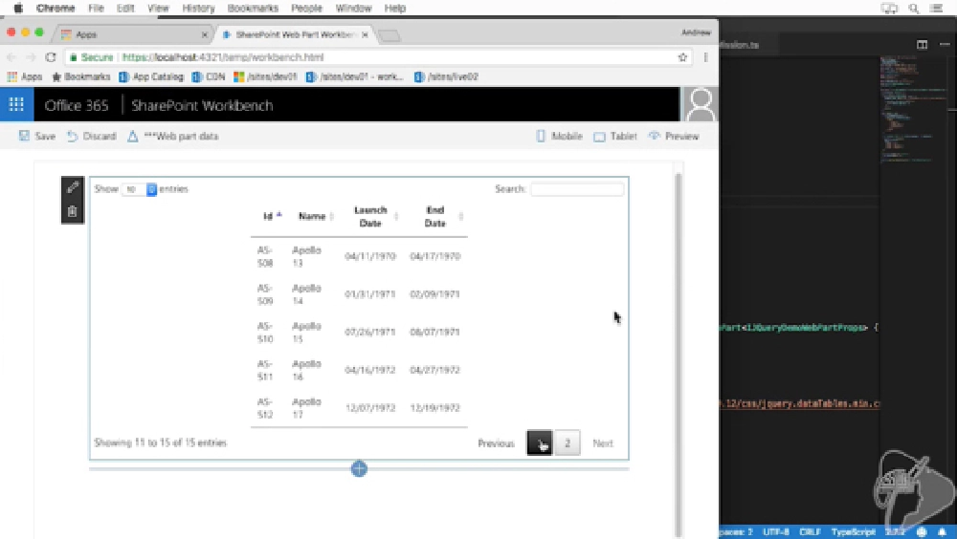Viewport: 957px width, 539px height.
Task: Click UTF-8 encoding in VS Code status bar
Action: [776, 532]
